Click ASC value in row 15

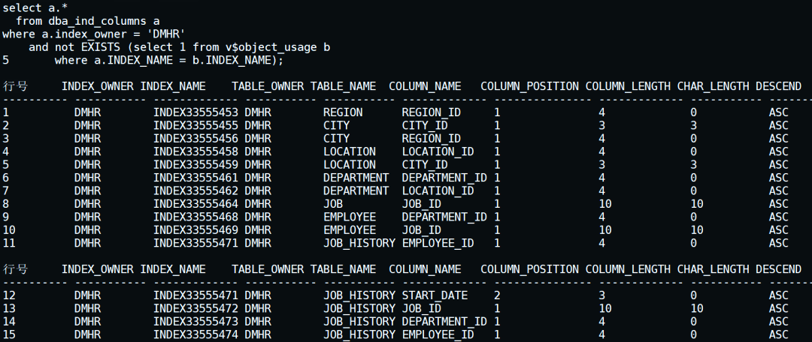pyautogui.click(x=778, y=334)
